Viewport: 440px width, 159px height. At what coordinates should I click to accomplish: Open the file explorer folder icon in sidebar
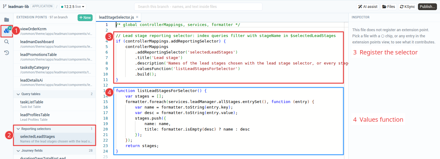click(x=6, y=20)
